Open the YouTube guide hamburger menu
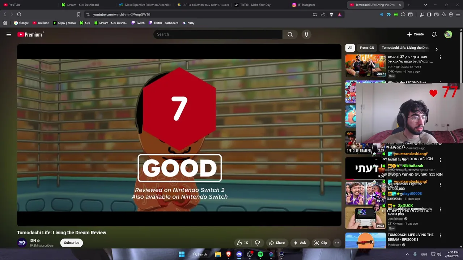This screenshot has width=463, height=260. pyautogui.click(x=9, y=34)
